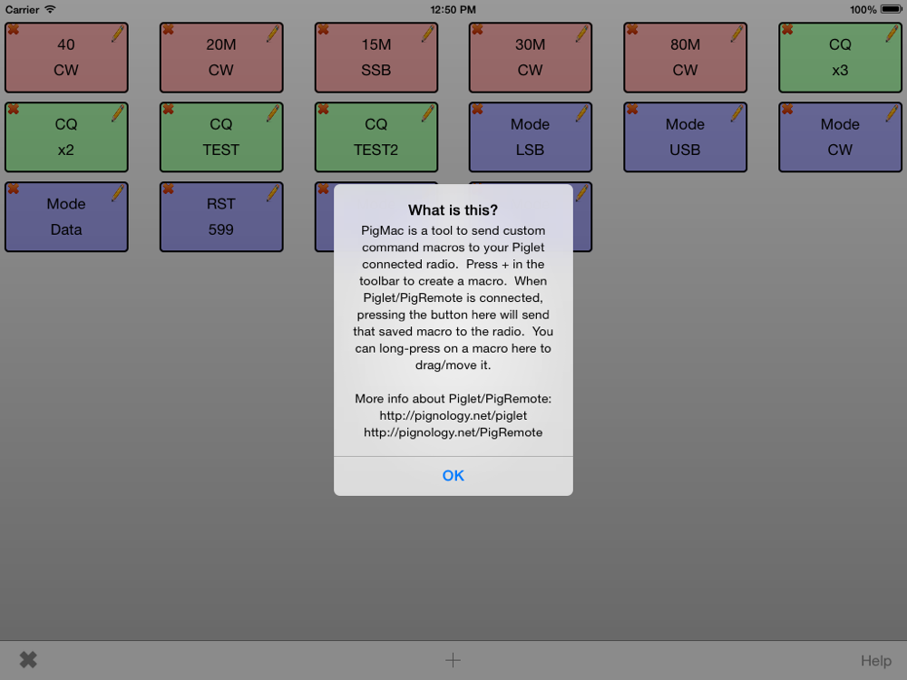
Task: Delete the Mode Data macro via red X
Action: coord(14,189)
